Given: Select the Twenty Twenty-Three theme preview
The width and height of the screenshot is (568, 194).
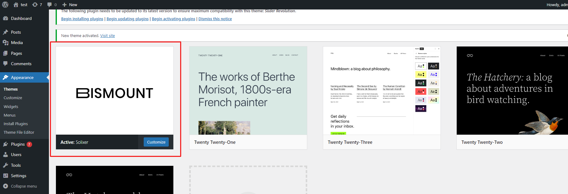Looking at the screenshot, I should coord(382,91).
